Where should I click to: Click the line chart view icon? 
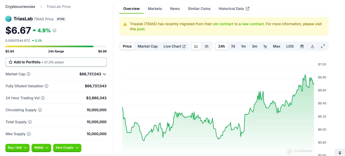pos(196,46)
